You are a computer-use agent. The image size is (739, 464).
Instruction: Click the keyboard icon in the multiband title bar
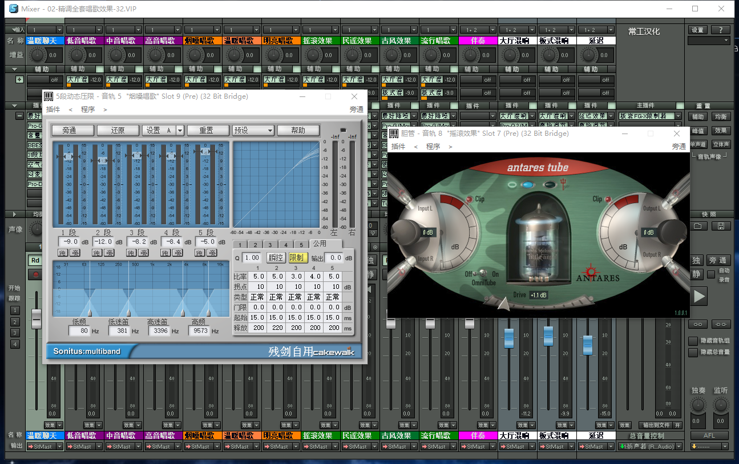pyautogui.click(x=49, y=96)
